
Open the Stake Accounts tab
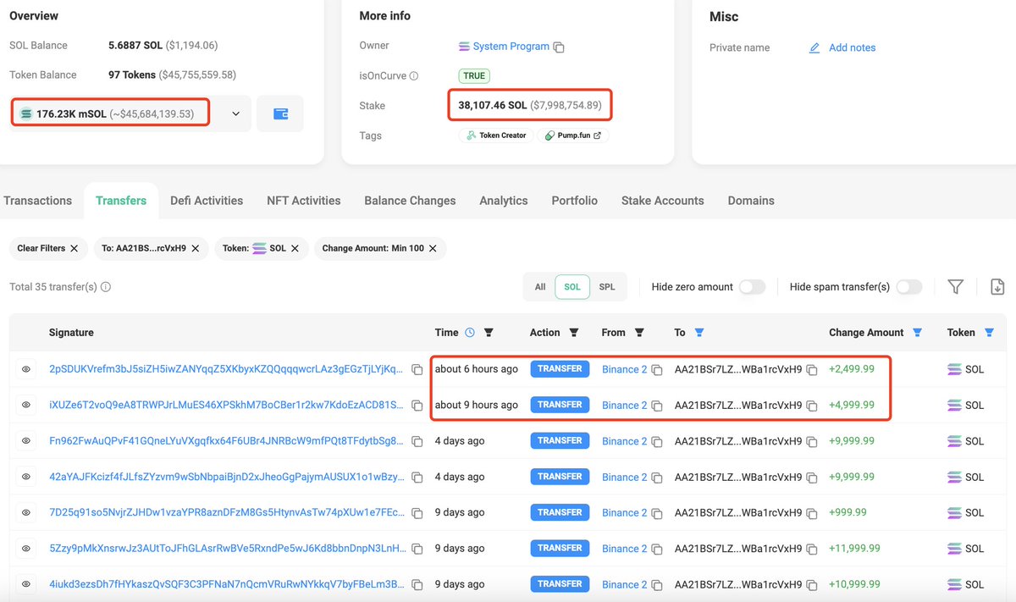(662, 201)
